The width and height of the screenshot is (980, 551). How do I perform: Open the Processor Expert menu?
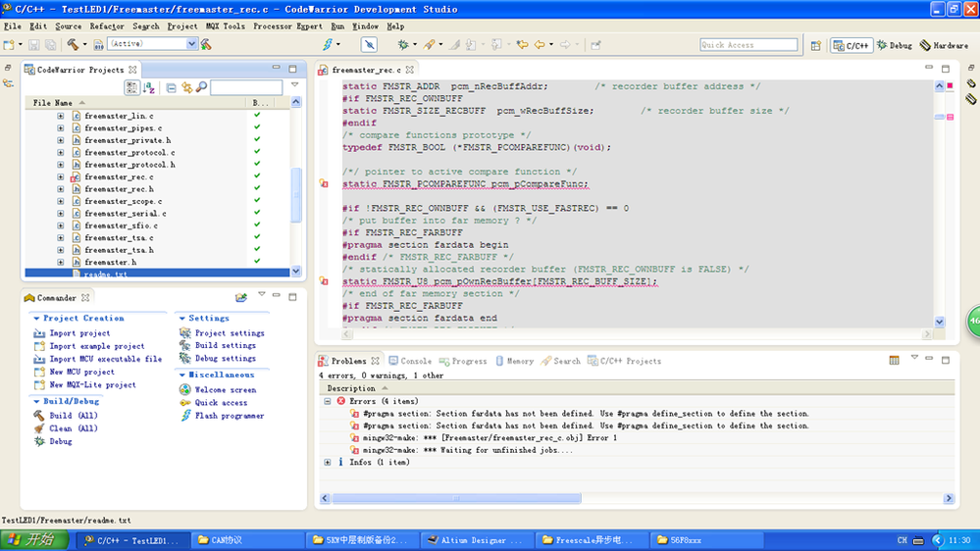(286, 26)
